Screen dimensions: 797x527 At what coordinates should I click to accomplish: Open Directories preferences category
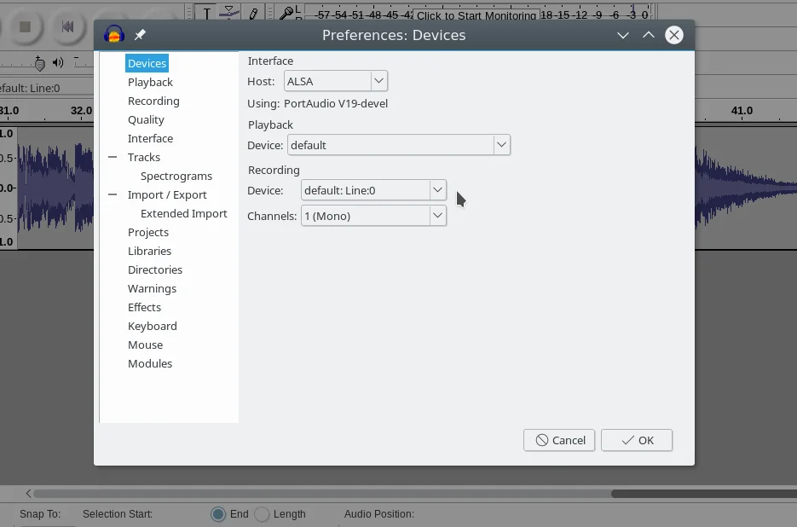point(155,270)
